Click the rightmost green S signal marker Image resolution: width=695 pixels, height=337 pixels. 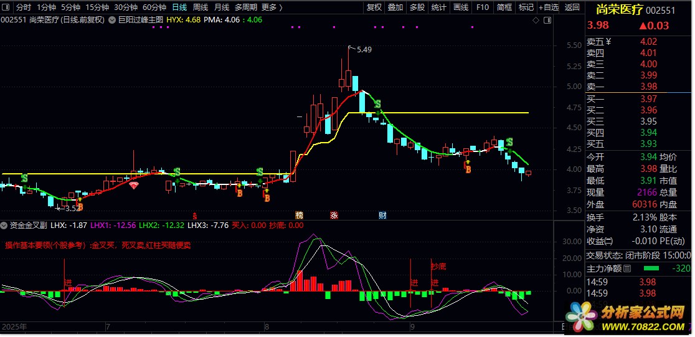click(509, 143)
